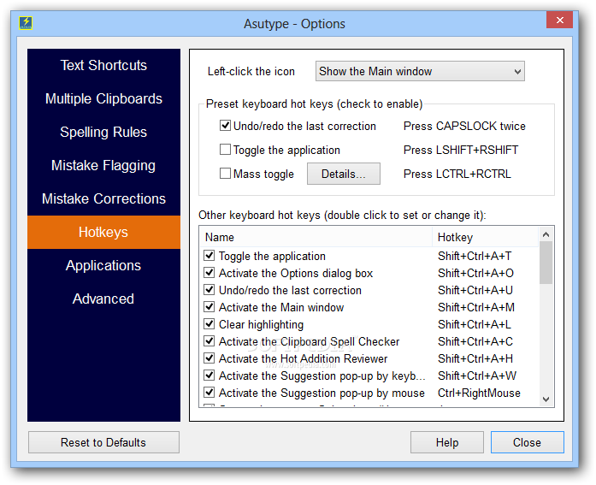The height and width of the screenshot is (485, 596).
Task: Uncheck Toggle the application Shift+Ctrl+A+T row
Action: (x=209, y=256)
